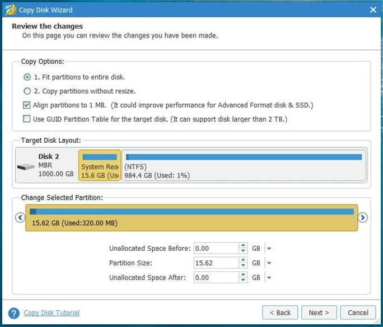
Task: Uncheck Align partitions to 1 MB
Action: [27, 105]
